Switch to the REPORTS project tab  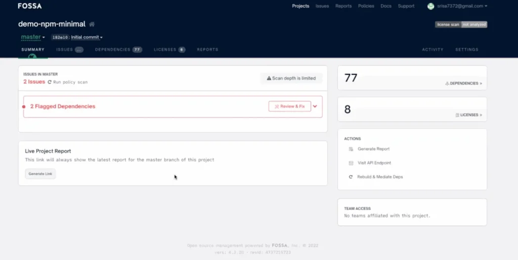[x=207, y=50]
